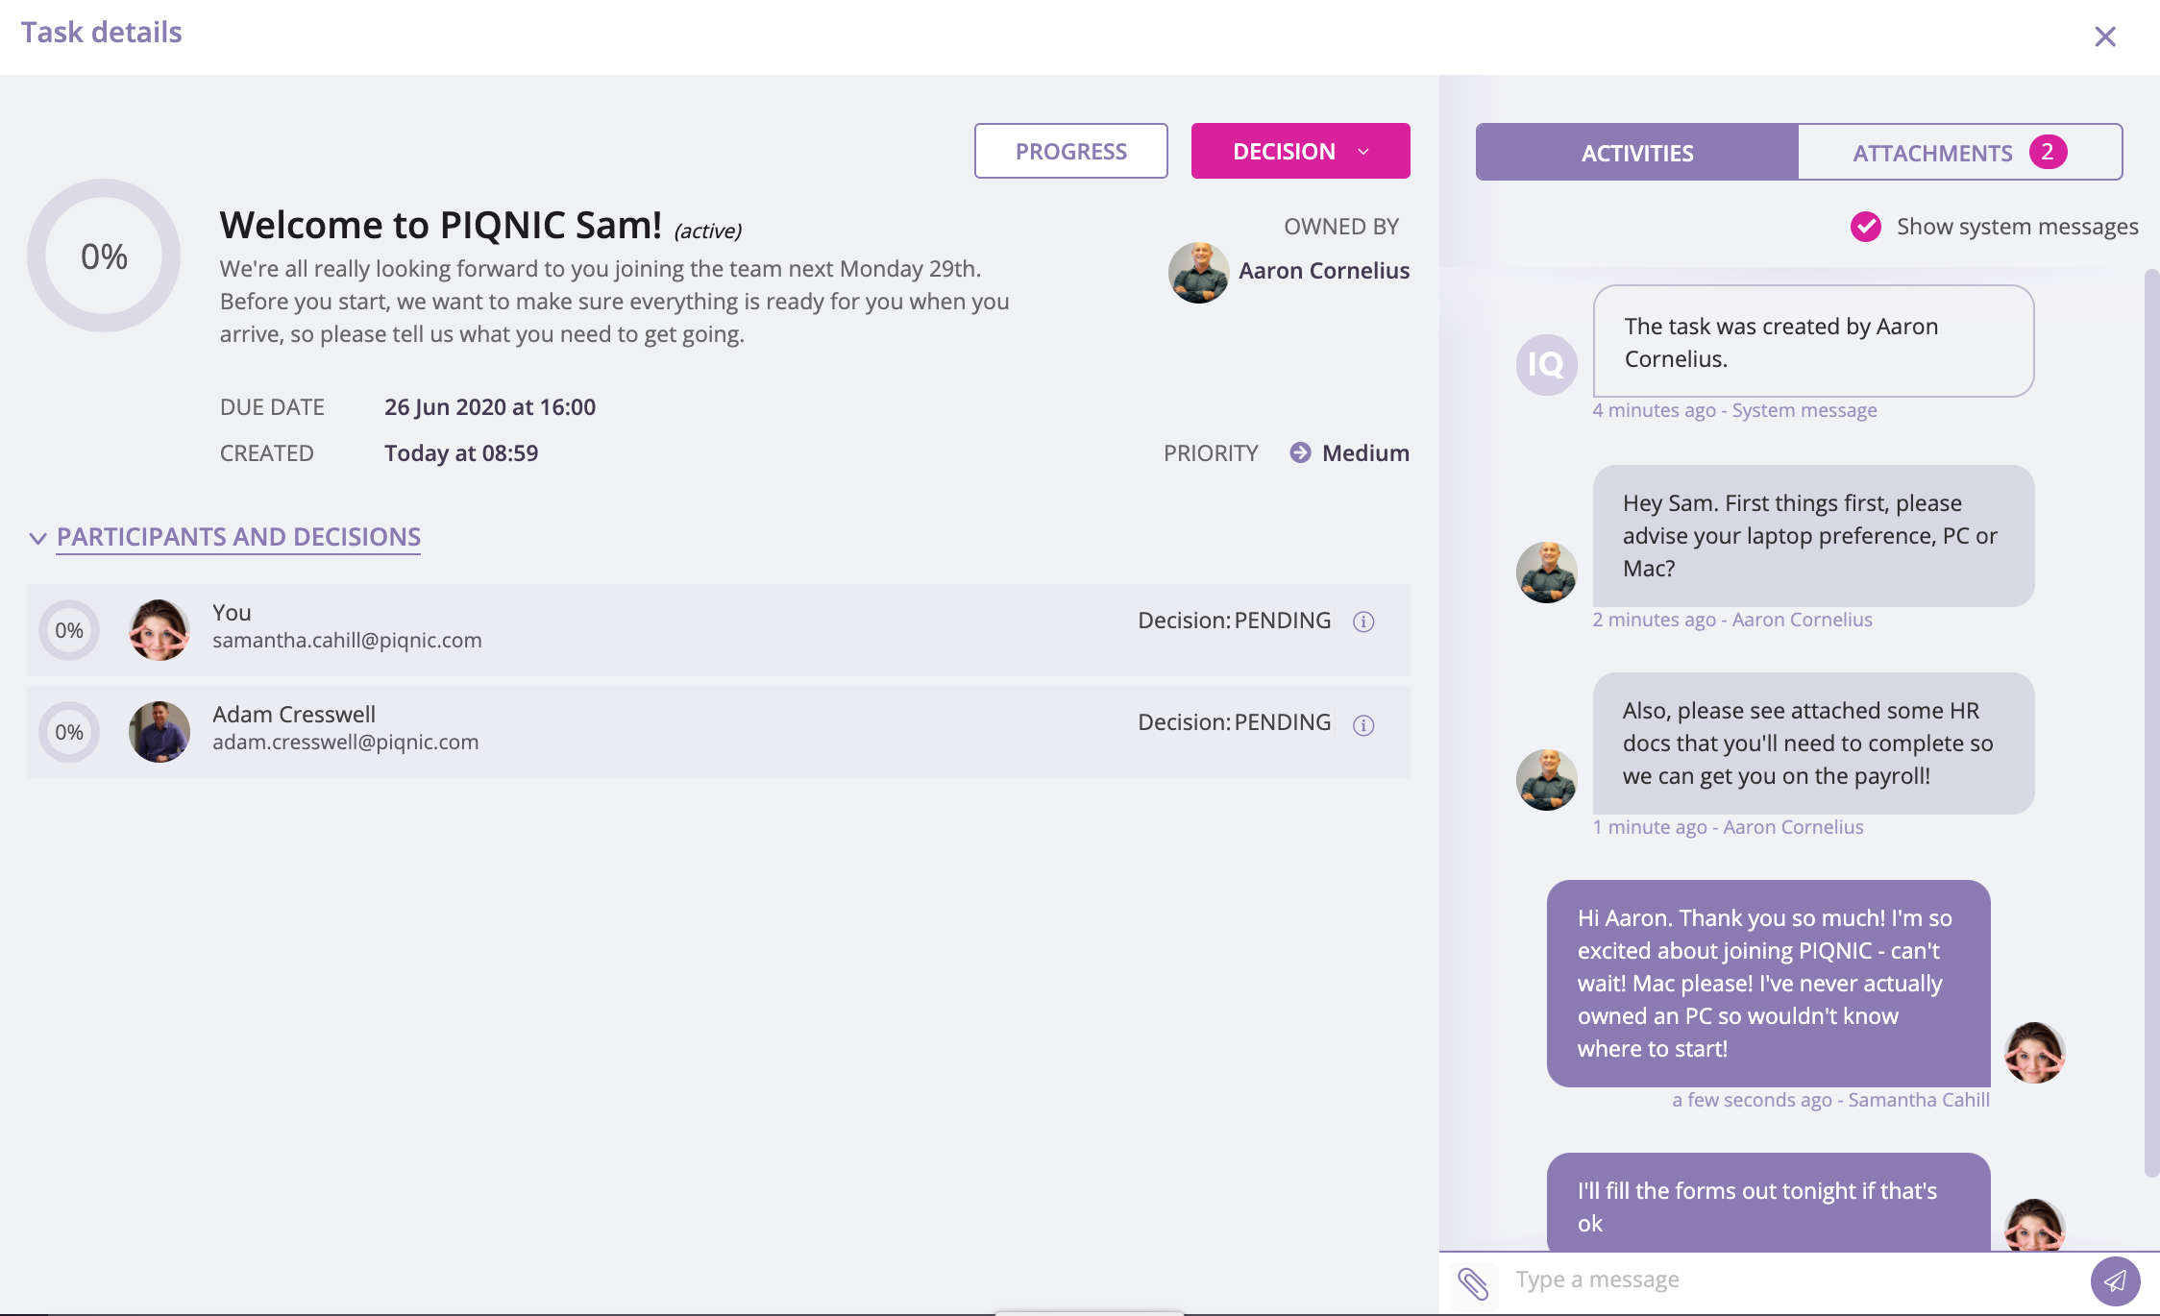Click the IQ system message avatar
The width and height of the screenshot is (2160, 1316).
(x=1546, y=364)
